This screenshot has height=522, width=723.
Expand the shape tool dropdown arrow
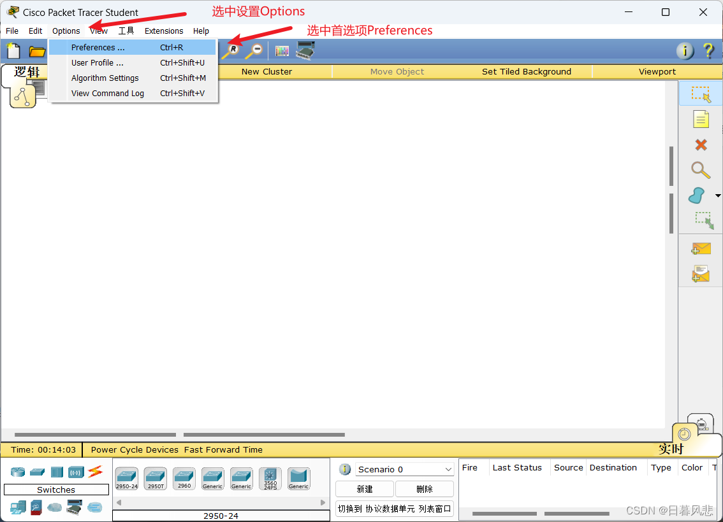pos(718,195)
